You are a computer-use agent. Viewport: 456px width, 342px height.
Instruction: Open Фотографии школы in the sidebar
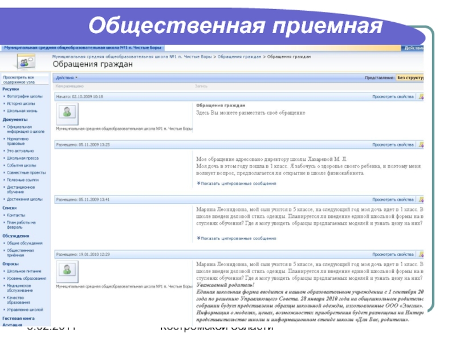click(x=25, y=96)
